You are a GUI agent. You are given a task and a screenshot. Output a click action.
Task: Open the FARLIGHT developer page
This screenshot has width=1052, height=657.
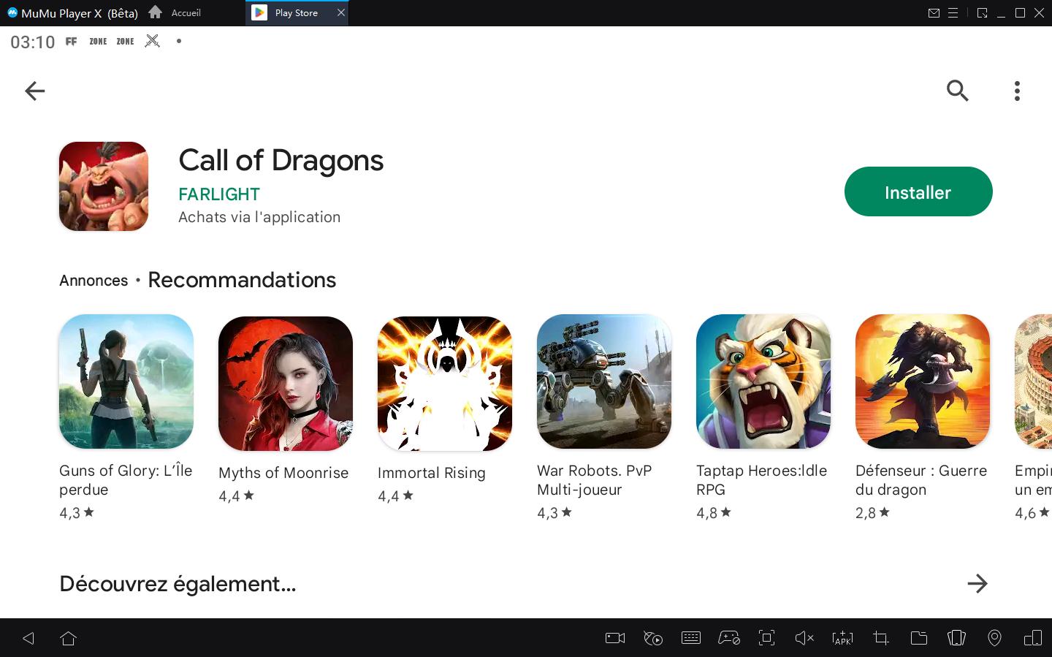(x=219, y=194)
